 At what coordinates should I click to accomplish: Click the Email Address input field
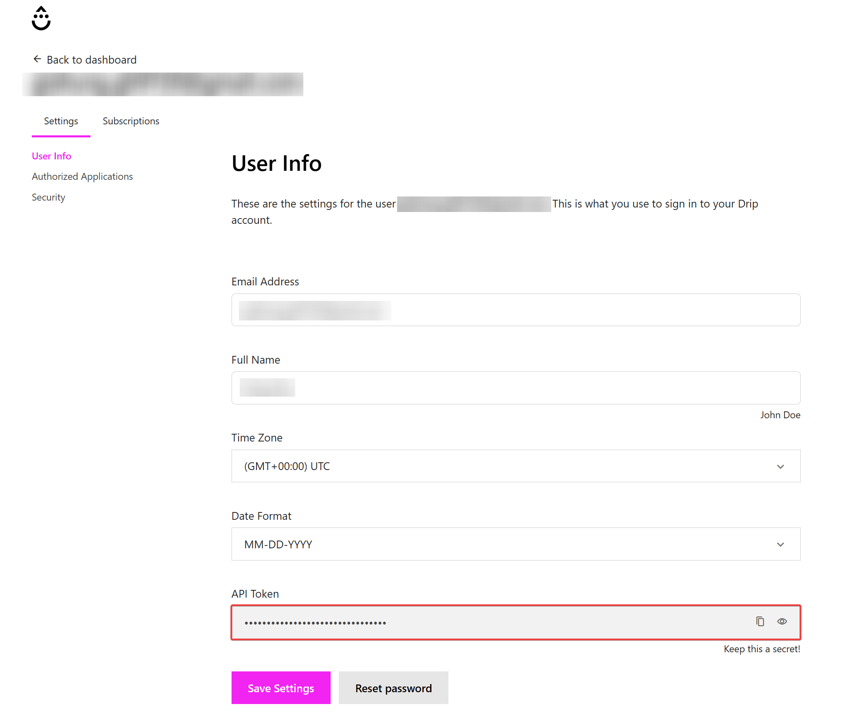pos(515,310)
